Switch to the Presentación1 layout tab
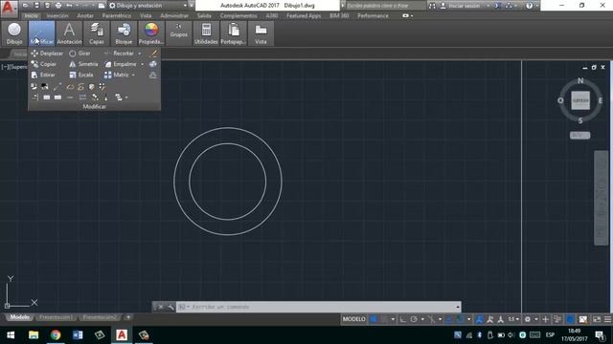The image size is (613, 344). [56, 317]
